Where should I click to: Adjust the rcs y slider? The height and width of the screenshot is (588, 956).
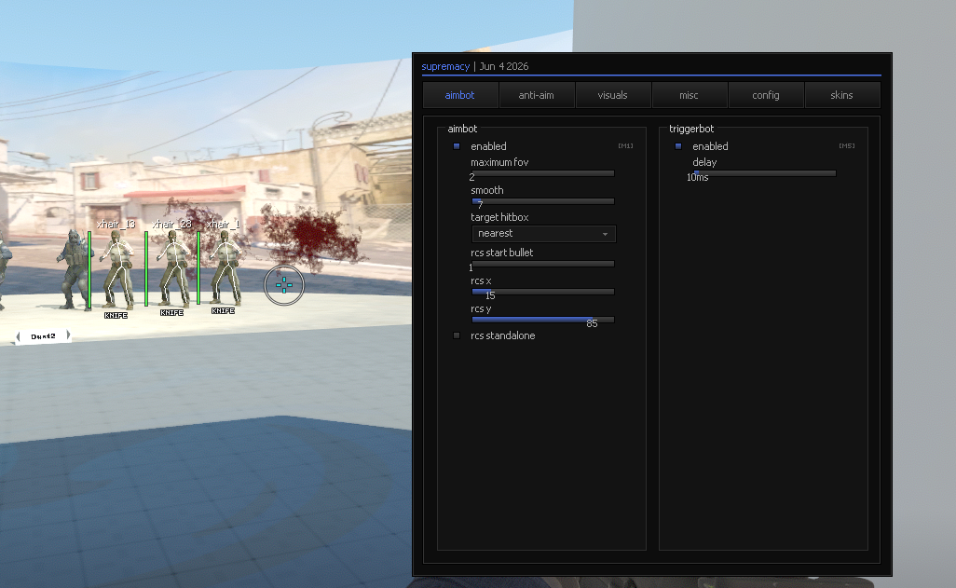[x=542, y=320]
